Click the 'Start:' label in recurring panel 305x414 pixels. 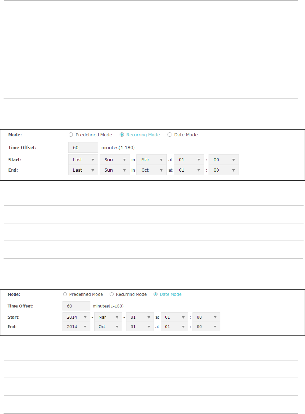tap(15, 160)
